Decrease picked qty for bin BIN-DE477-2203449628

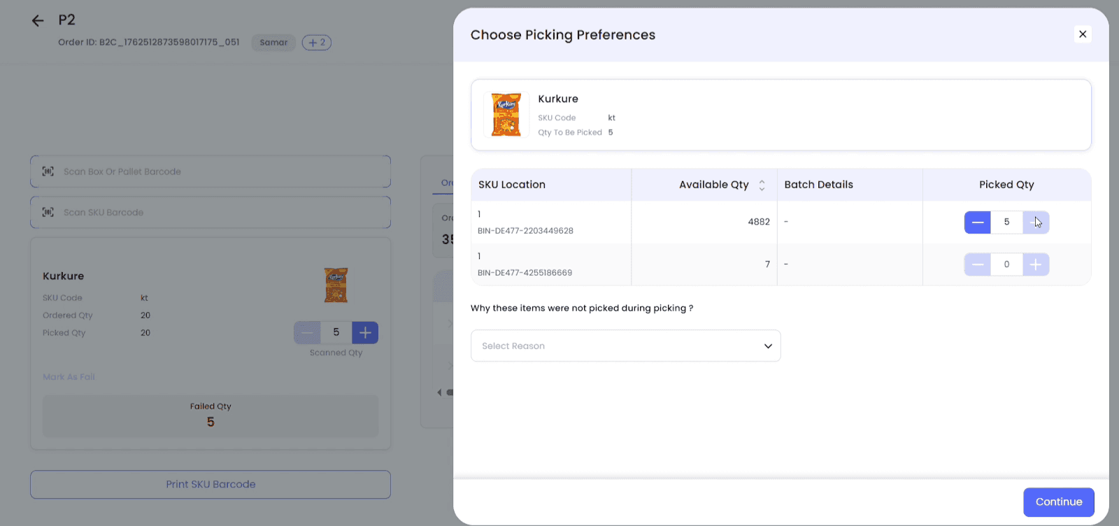[978, 222]
